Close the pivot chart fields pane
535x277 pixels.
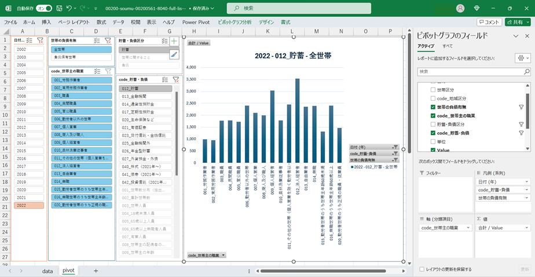[526, 36]
